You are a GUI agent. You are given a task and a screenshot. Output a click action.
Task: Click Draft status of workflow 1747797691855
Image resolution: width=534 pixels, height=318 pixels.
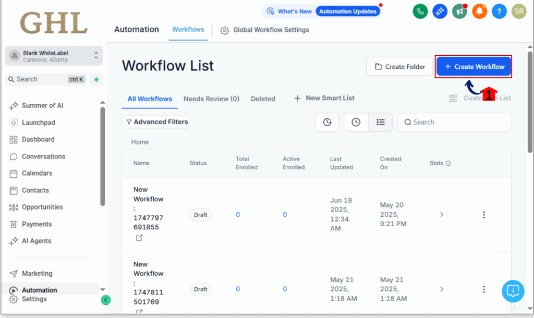coord(201,215)
